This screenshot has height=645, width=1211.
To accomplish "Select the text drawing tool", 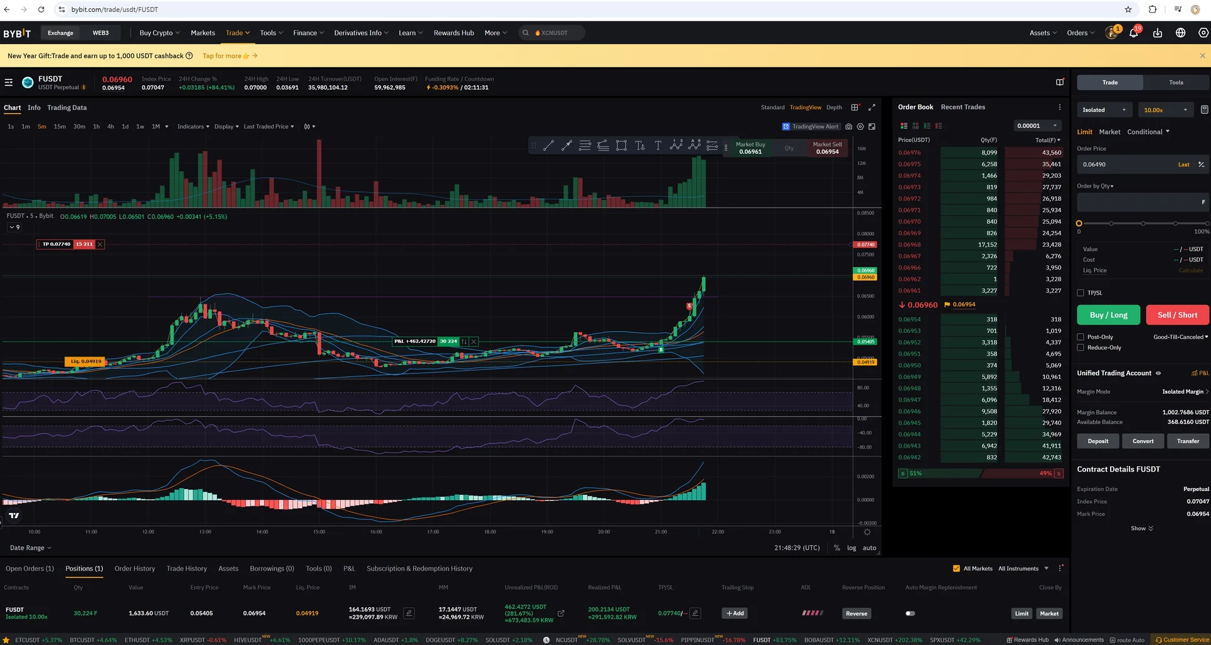I will tap(658, 146).
